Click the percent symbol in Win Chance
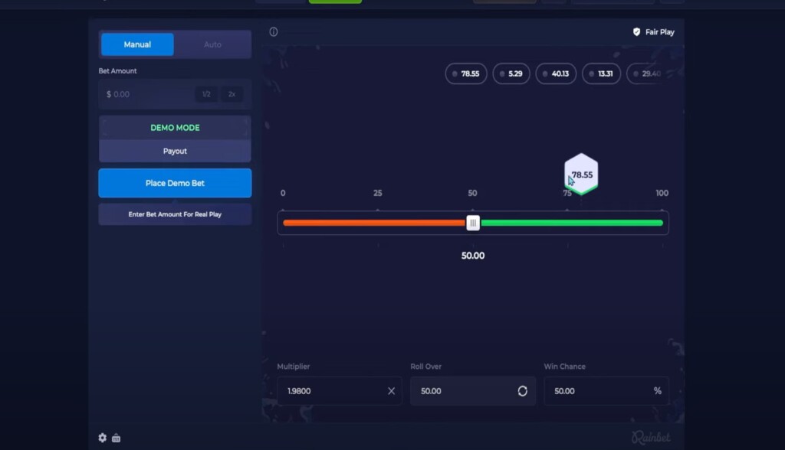The image size is (785, 450). (657, 391)
